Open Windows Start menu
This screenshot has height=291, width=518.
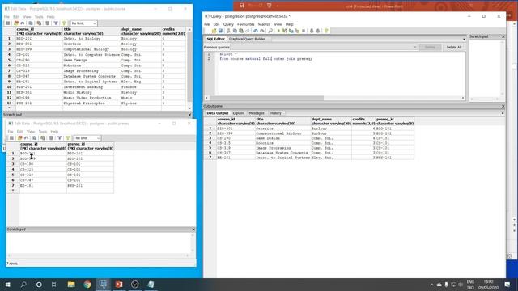click(x=7, y=285)
